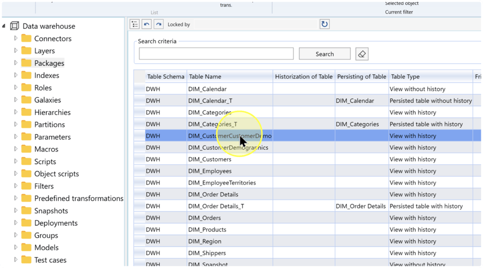483x268 pixels.
Task: Click the Data warehouse cube icon
Action: click(x=14, y=26)
